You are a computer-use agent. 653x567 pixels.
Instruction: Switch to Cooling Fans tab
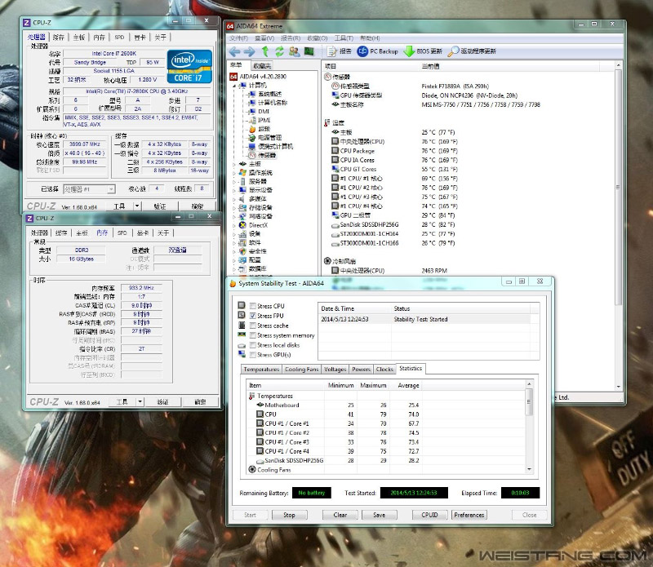tap(301, 370)
